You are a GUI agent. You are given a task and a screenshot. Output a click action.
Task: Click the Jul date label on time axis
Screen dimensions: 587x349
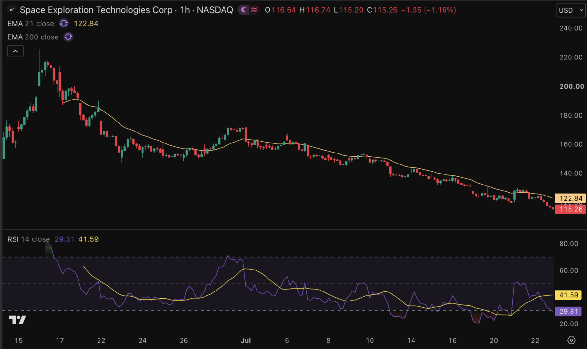point(246,340)
